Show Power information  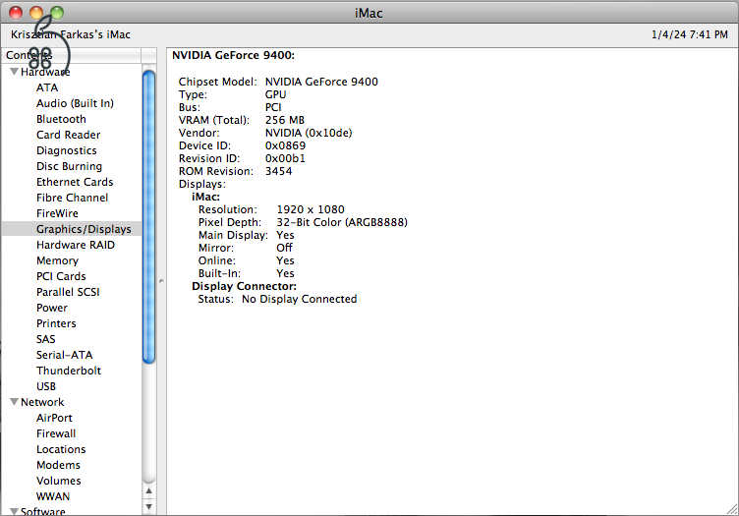click(52, 308)
